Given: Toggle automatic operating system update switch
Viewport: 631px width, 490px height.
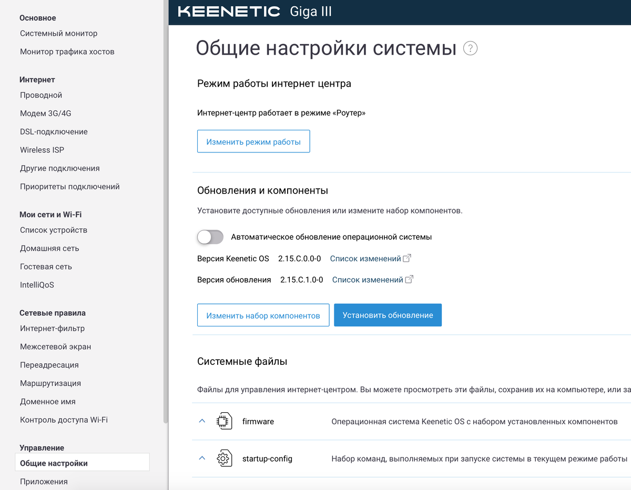Looking at the screenshot, I should click(210, 237).
